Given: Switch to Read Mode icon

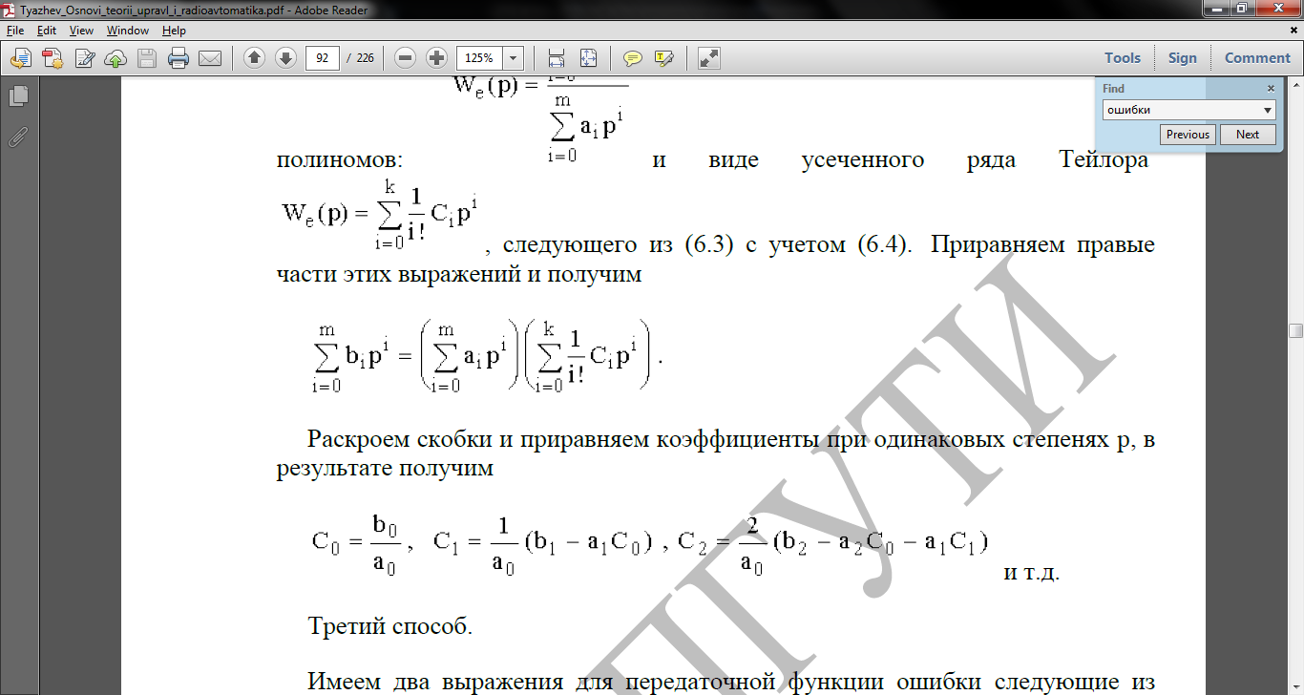Looking at the screenshot, I should click(708, 58).
